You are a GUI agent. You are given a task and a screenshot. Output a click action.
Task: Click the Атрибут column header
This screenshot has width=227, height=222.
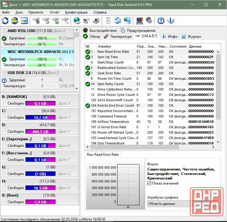click(x=117, y=46)
